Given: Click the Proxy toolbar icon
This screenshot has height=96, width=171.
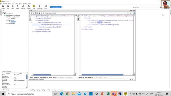Looking at the screenshot, I should (46, 7).
